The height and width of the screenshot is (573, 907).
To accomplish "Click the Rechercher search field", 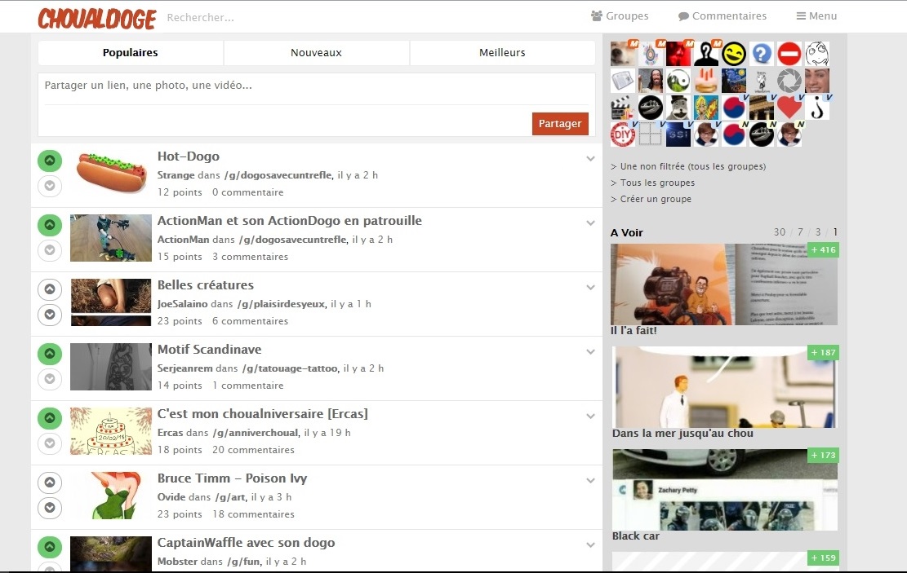I will coord(245,17).
